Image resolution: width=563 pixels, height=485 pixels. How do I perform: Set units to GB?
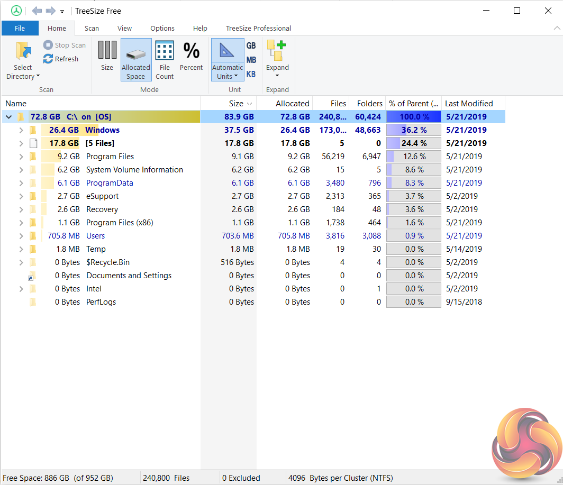tap(251, 46)
